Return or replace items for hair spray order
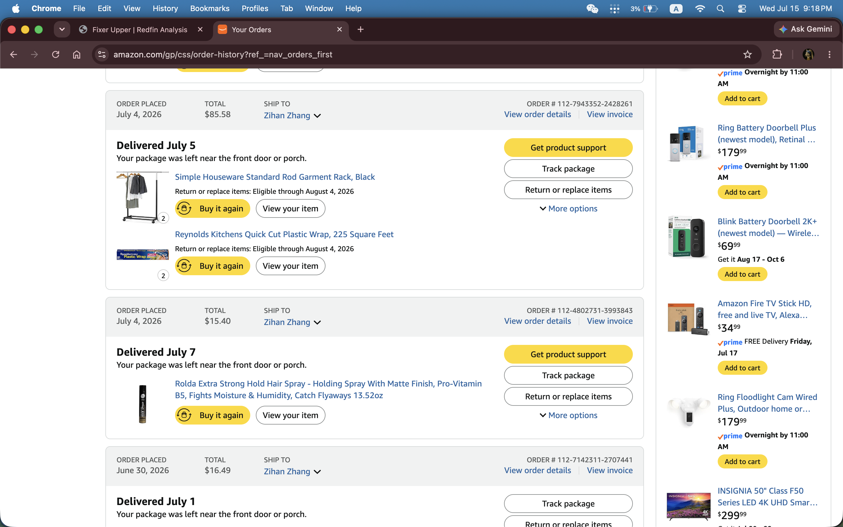The image size is (843, 527). tap(568, 396)
